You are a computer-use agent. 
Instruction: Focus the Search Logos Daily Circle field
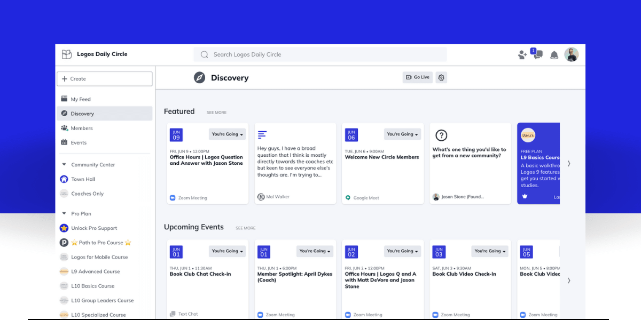tap(320, 54)
